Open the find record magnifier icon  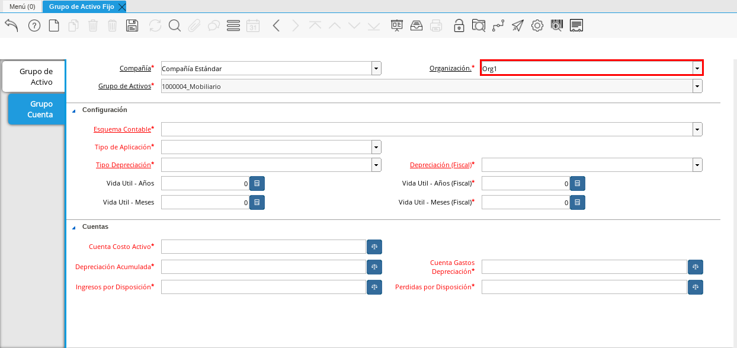[174, 25]
